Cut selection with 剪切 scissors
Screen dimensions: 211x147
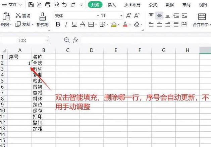click(23, 16)
